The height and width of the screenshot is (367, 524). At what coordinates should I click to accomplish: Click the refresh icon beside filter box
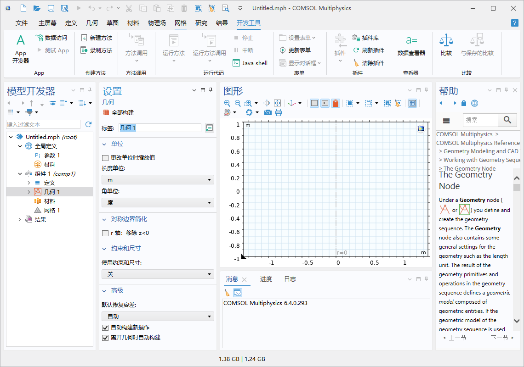88,124
